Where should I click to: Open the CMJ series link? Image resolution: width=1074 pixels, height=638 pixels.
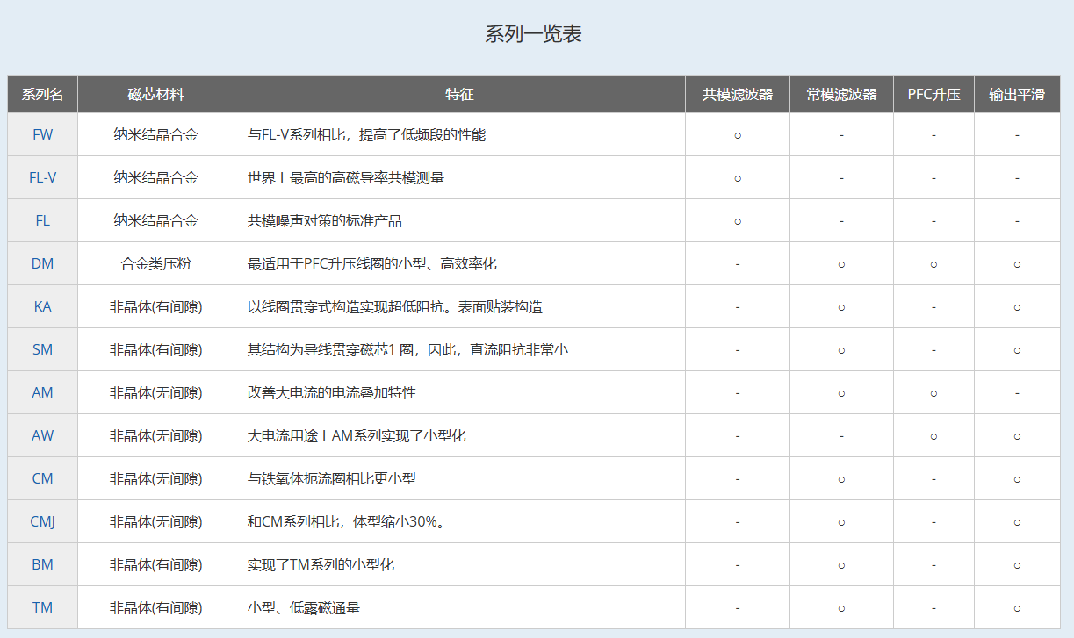pyautogui.click(x=42, y=521)
